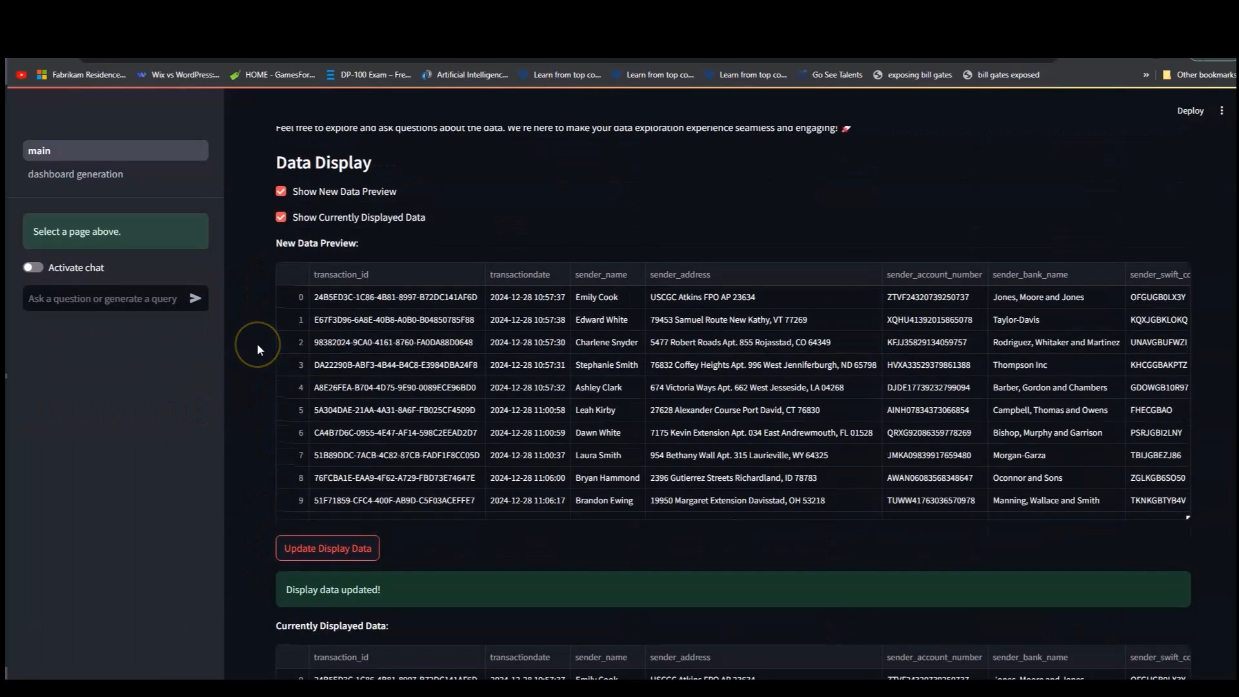Click the send arrow in chat input
The width and height of the screenshot is (1239, 697).
[x=195, y=298]
